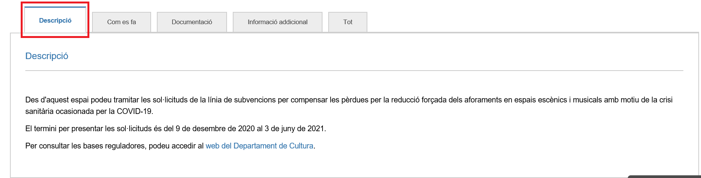Click the date "3 de juny de 2021"
Viewport: 701px width, 178px height.
[x=294, y=129]
